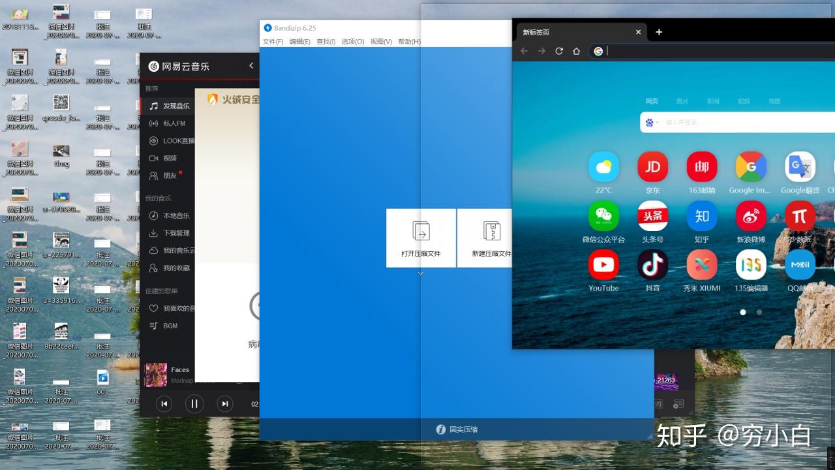The height and width of the screenshot is (470, 835).
Task: Open the Baidu search engine dropdown
Action: pyautogui.click(x=652, y=122)
